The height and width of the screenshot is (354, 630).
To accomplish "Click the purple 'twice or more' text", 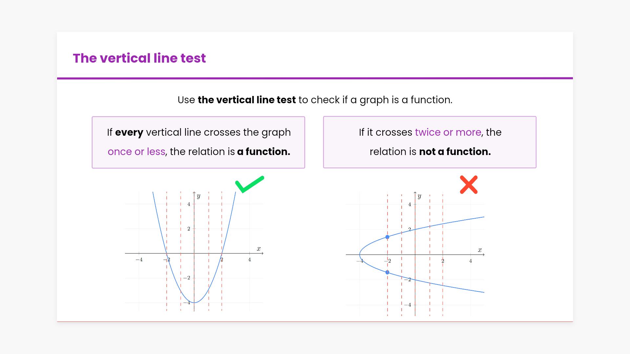I will [x=448, y=132].
